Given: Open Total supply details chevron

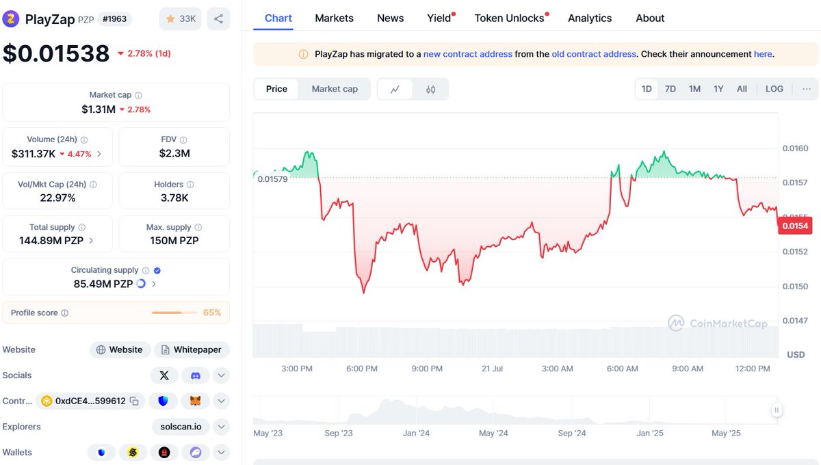Looking at the screenshot, I should pyautogui.click(x=92, y=241).
